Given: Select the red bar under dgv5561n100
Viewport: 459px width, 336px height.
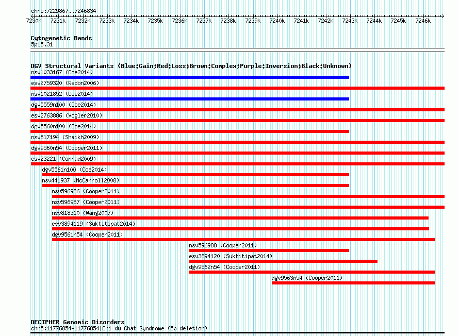Looking at the screenshot, I should coord(195,175).
